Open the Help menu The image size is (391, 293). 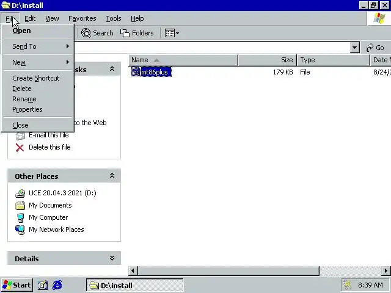click(137, 18)
